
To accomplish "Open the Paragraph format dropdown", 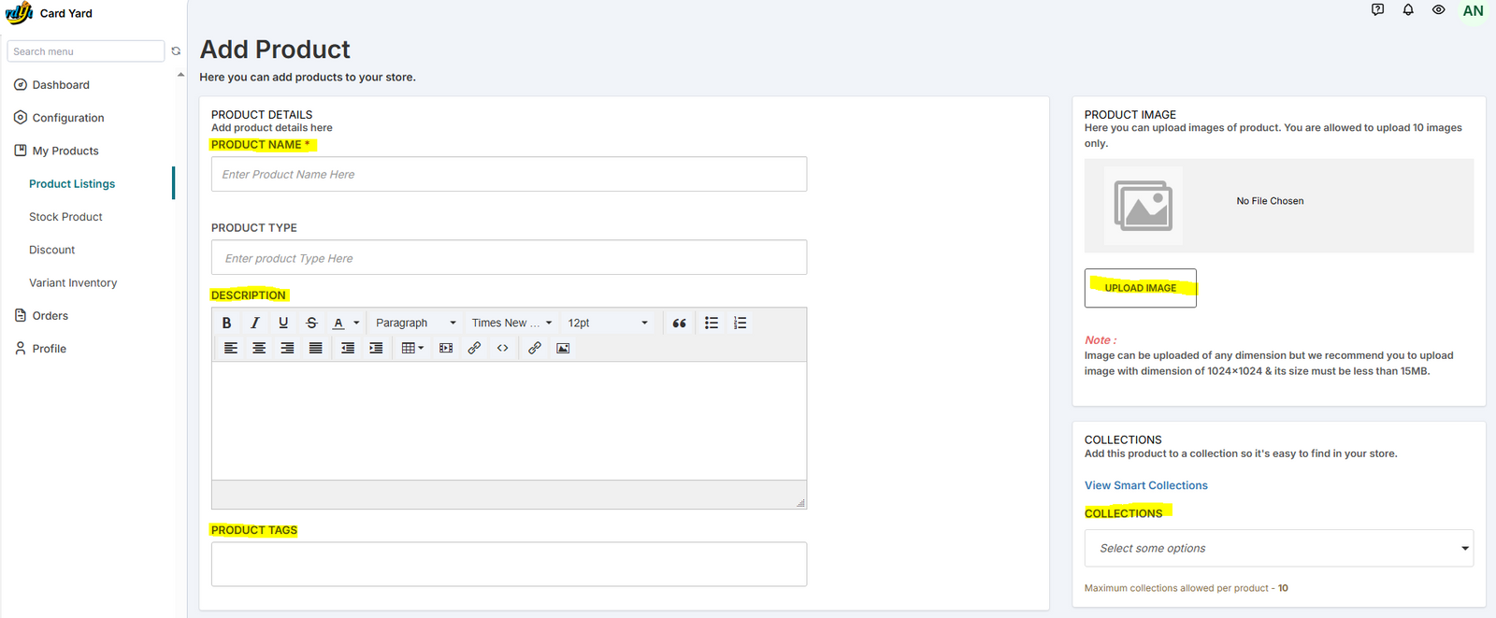I will [x=415, y=323].
